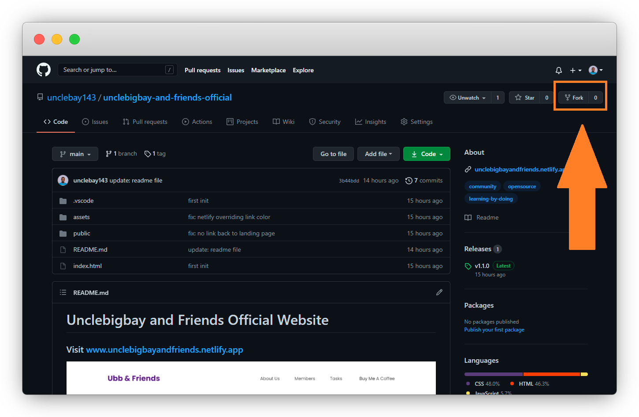View the 7 commits history
The height and width of the screenshot is (417, 639).
(424, 180)
